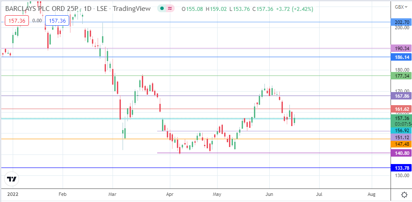Open chart settings gear icon
412x202 pixels.
tap(404, 195)
